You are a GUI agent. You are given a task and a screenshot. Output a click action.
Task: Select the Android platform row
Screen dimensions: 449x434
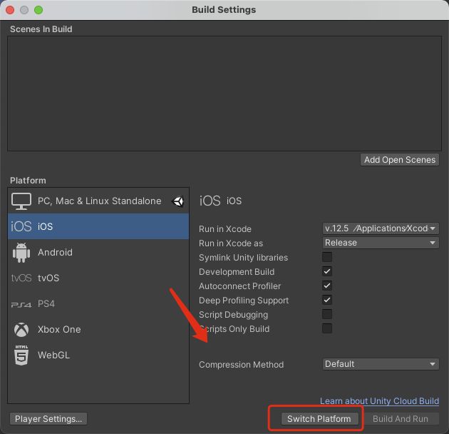tap(98, 253)
